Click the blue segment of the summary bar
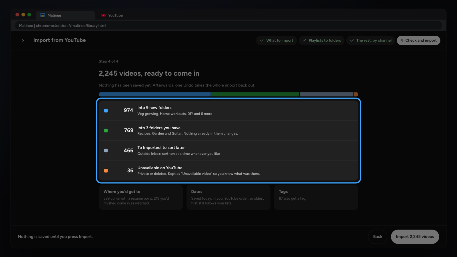The width and height of the screenshot is (457, 257). [155, 94]
